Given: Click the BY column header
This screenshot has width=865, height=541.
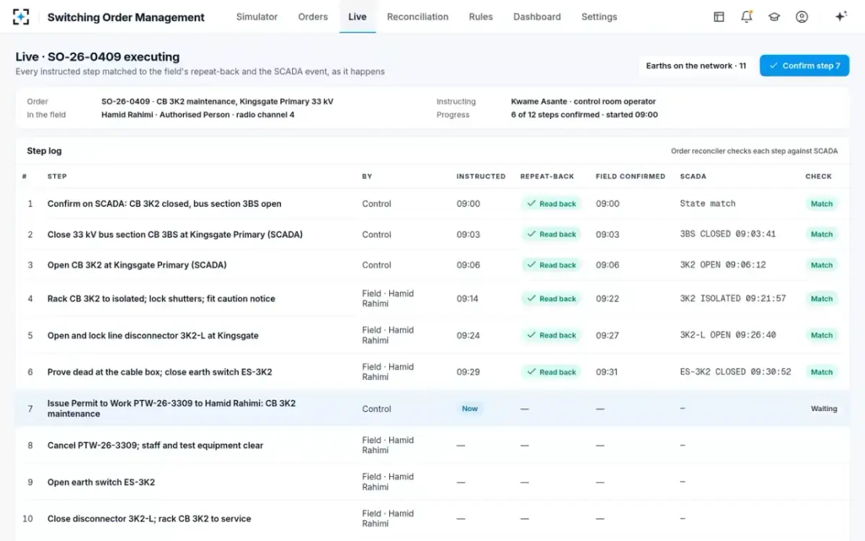Looking at the screenshot, I should (x=367, y=177).
